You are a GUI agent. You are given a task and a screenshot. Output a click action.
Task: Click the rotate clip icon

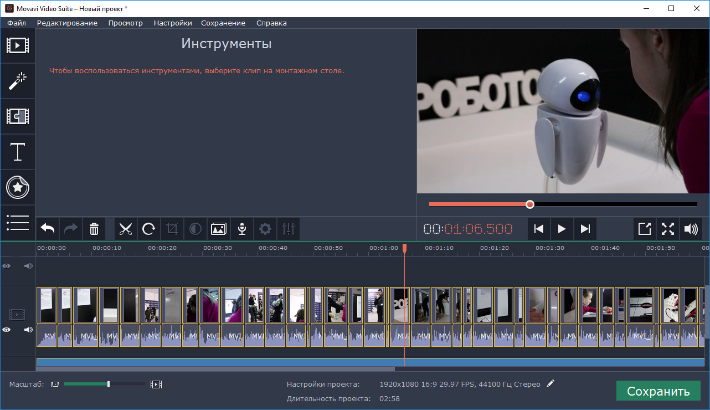pos(149,229)
